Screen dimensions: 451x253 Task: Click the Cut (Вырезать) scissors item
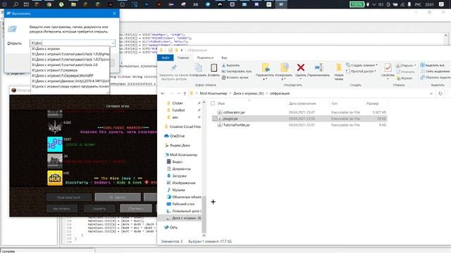(x=230, y=65)
